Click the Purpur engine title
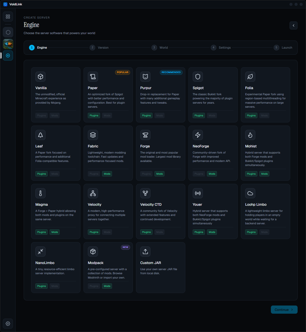The height and width of the screenshot is (332, 306). (146, 88)
